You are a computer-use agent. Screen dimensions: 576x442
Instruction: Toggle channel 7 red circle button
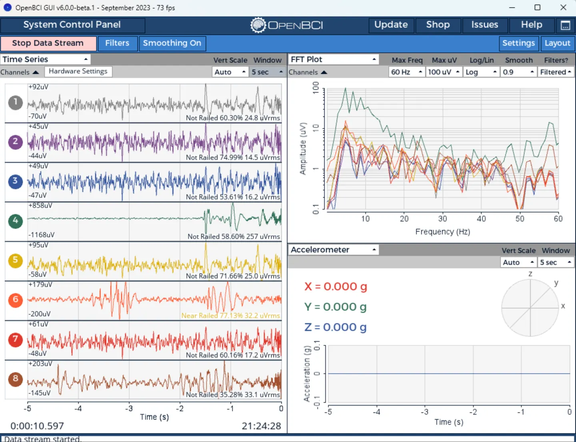(x=16, y=340)
